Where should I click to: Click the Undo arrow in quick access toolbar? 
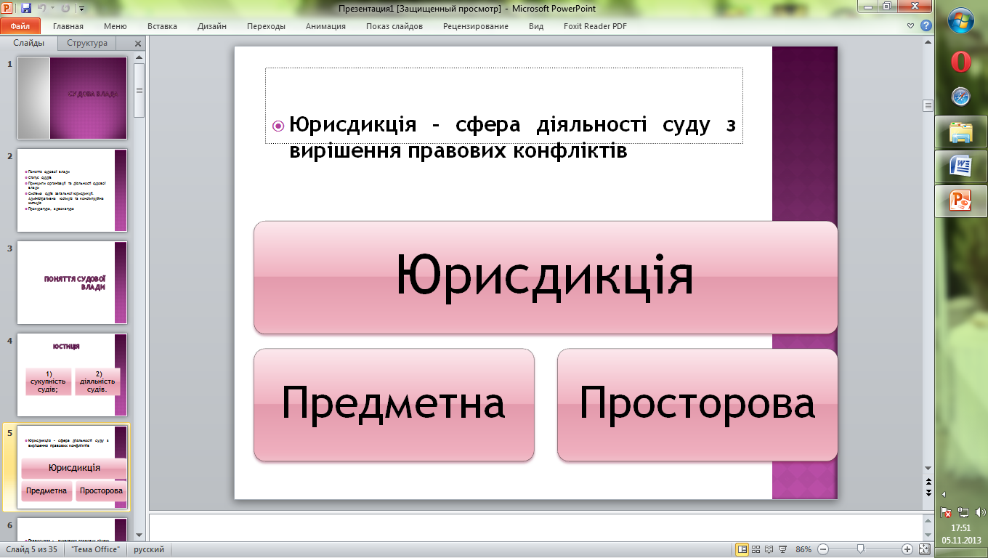click(41, 9)
